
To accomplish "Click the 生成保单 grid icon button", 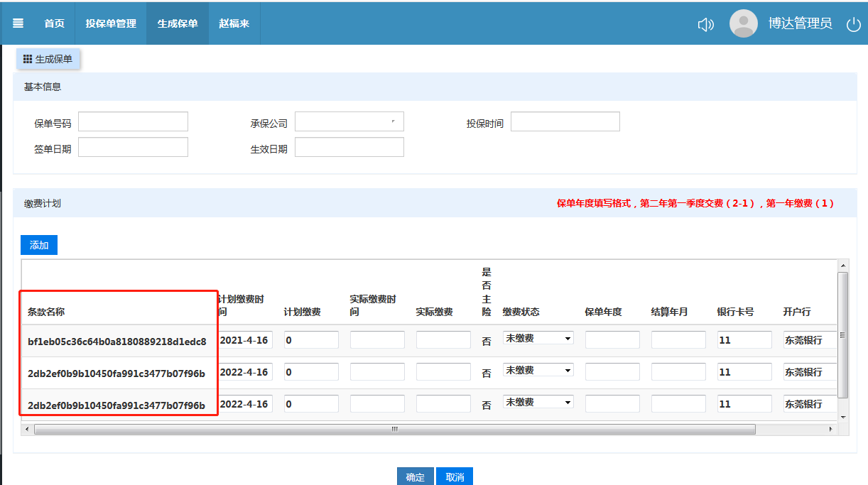I will pyautogui.click(x=48, y=60).
